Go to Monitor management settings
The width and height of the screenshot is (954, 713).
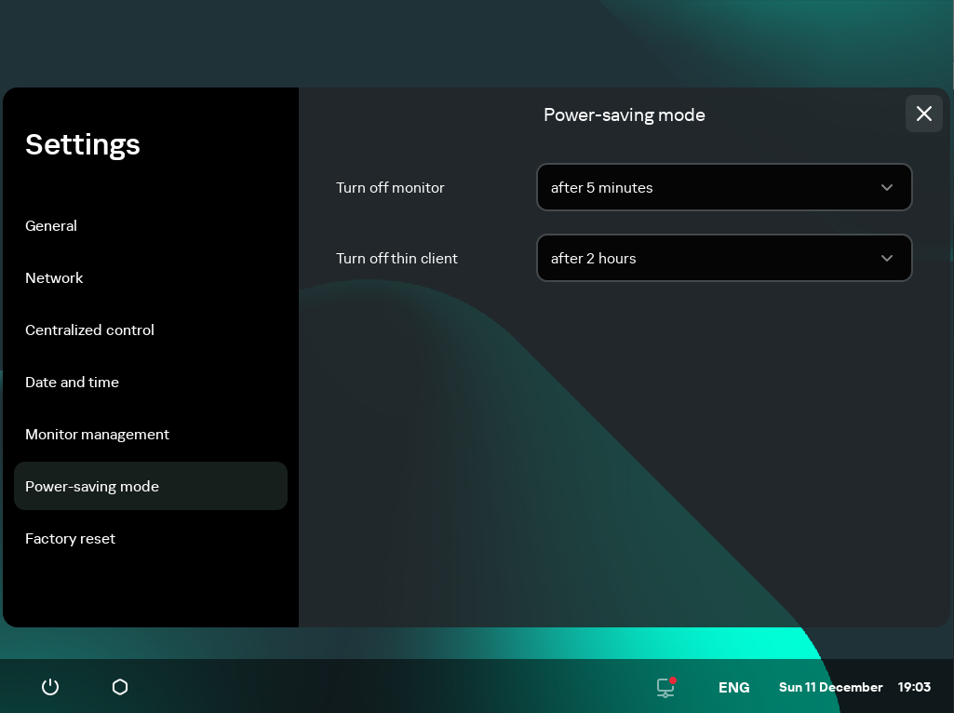click(97, 434)
